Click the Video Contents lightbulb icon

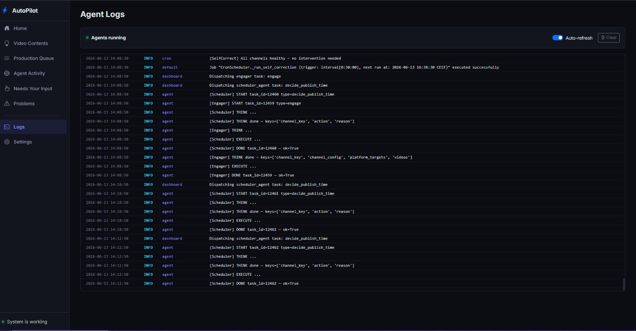(7, 43)
